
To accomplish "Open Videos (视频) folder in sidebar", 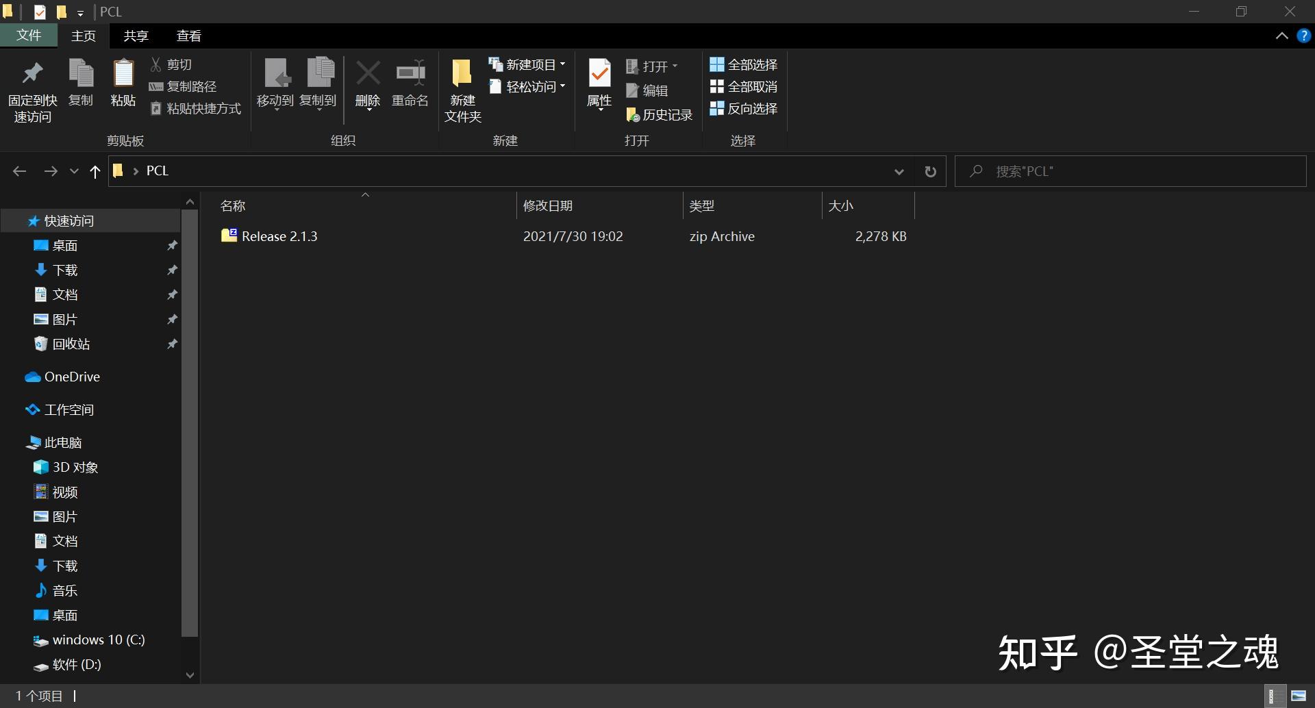I will (90, 492).
